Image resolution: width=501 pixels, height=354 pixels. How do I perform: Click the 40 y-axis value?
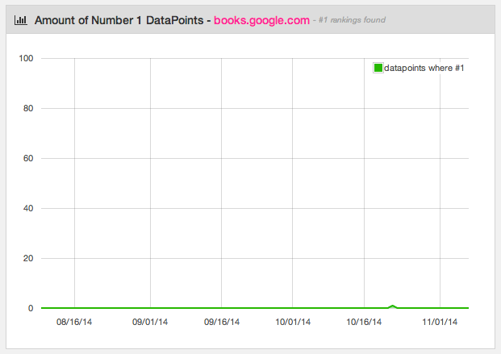28,208
